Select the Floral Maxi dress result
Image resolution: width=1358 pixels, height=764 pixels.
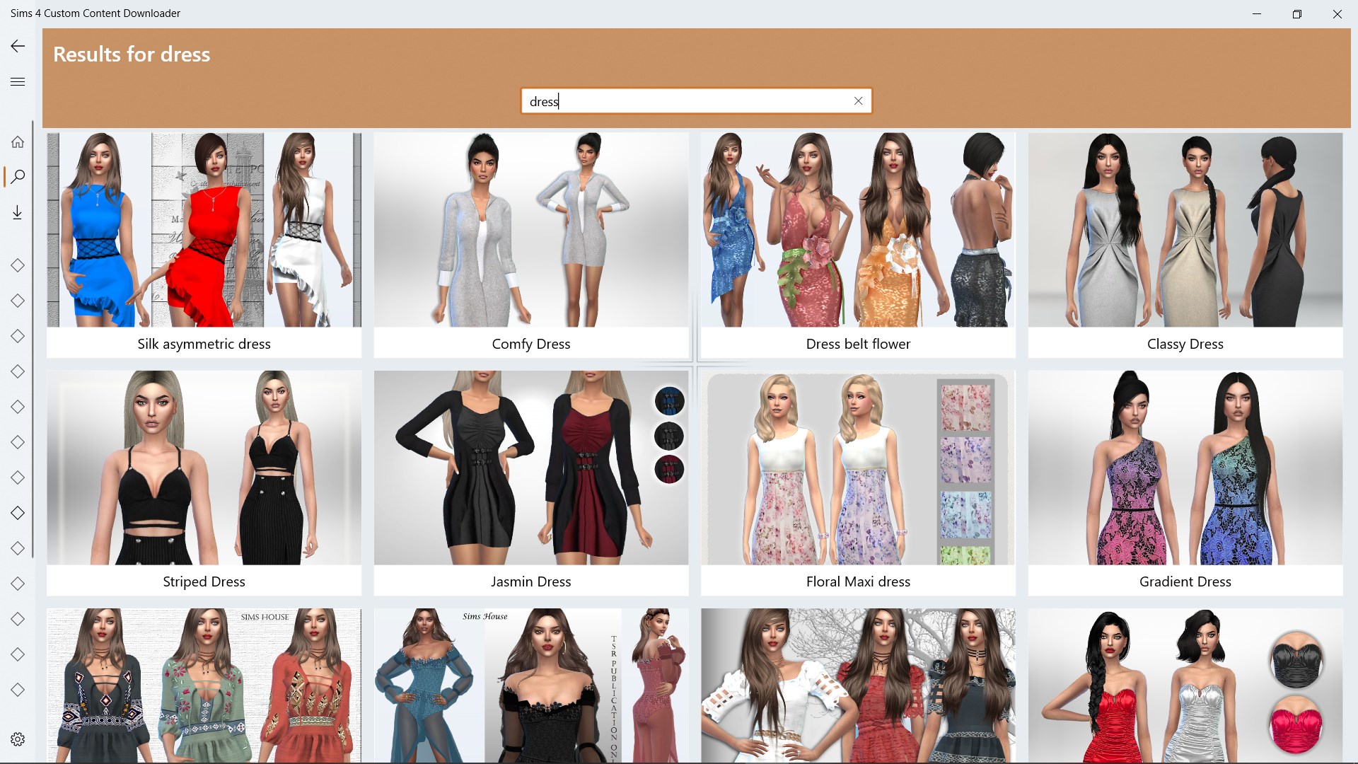[857, 468]
